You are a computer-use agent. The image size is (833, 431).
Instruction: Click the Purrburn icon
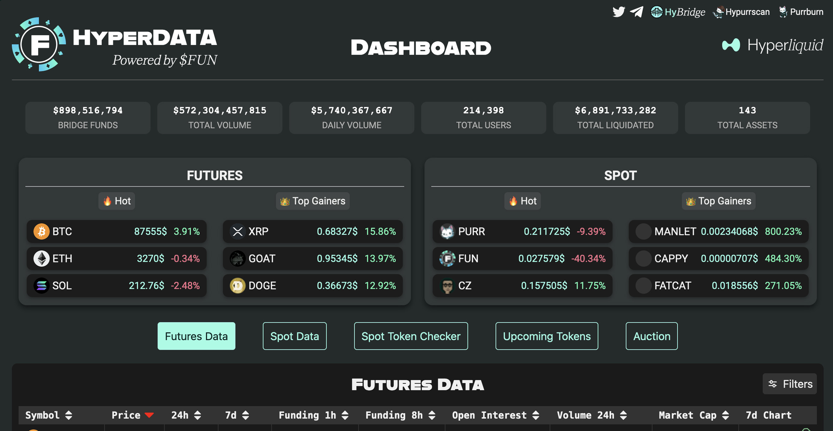point(783,11)
